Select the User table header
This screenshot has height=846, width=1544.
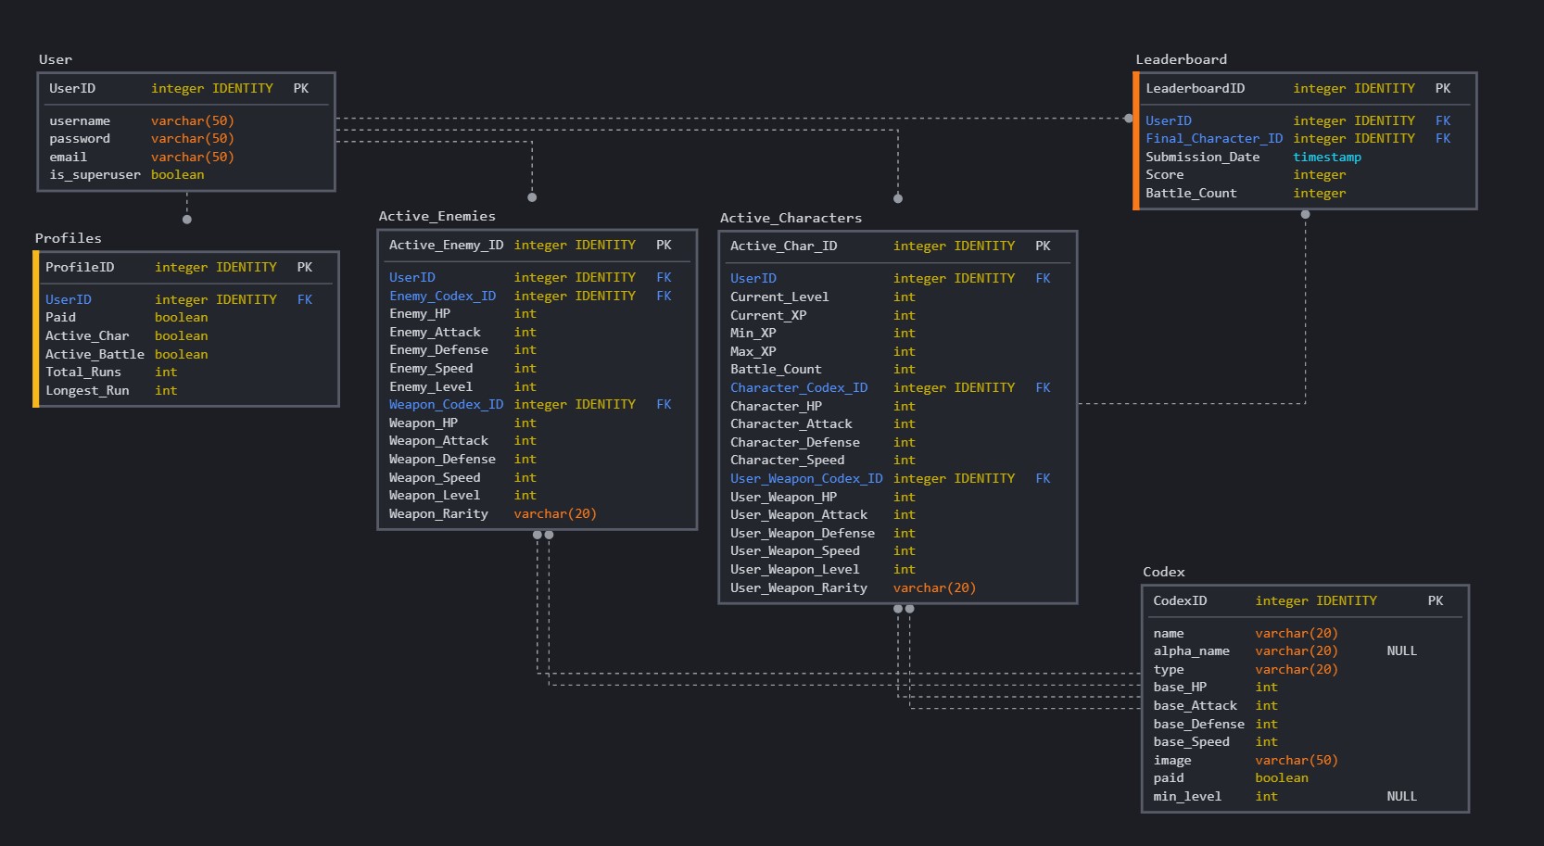pyautogui.click(x=55, y=59)
